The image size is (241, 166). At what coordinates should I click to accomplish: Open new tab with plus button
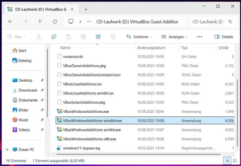(x=86, y=9)
